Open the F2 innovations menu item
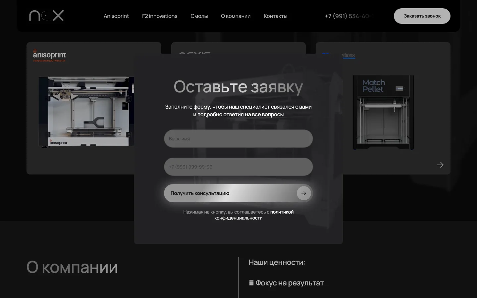 click(160, 16)
